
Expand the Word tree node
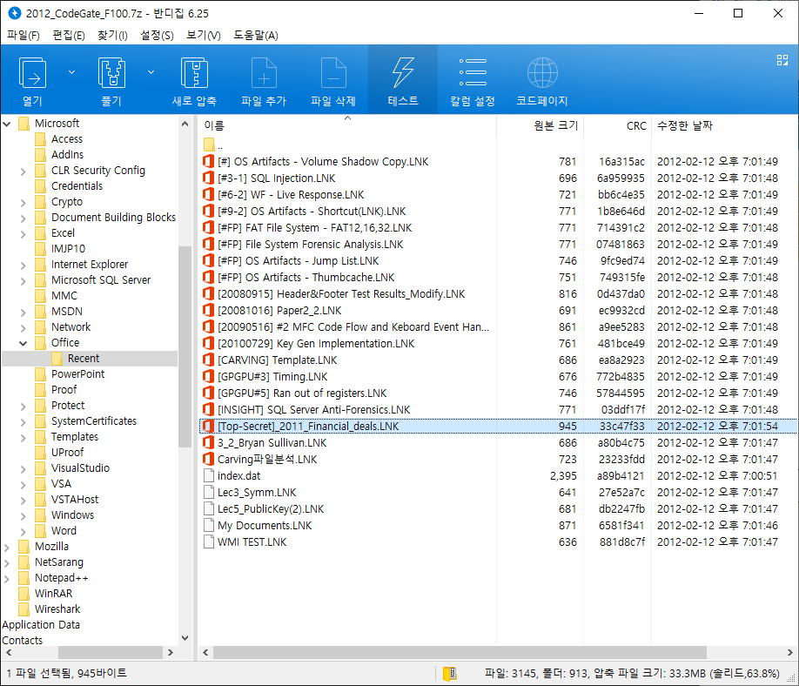23,531
